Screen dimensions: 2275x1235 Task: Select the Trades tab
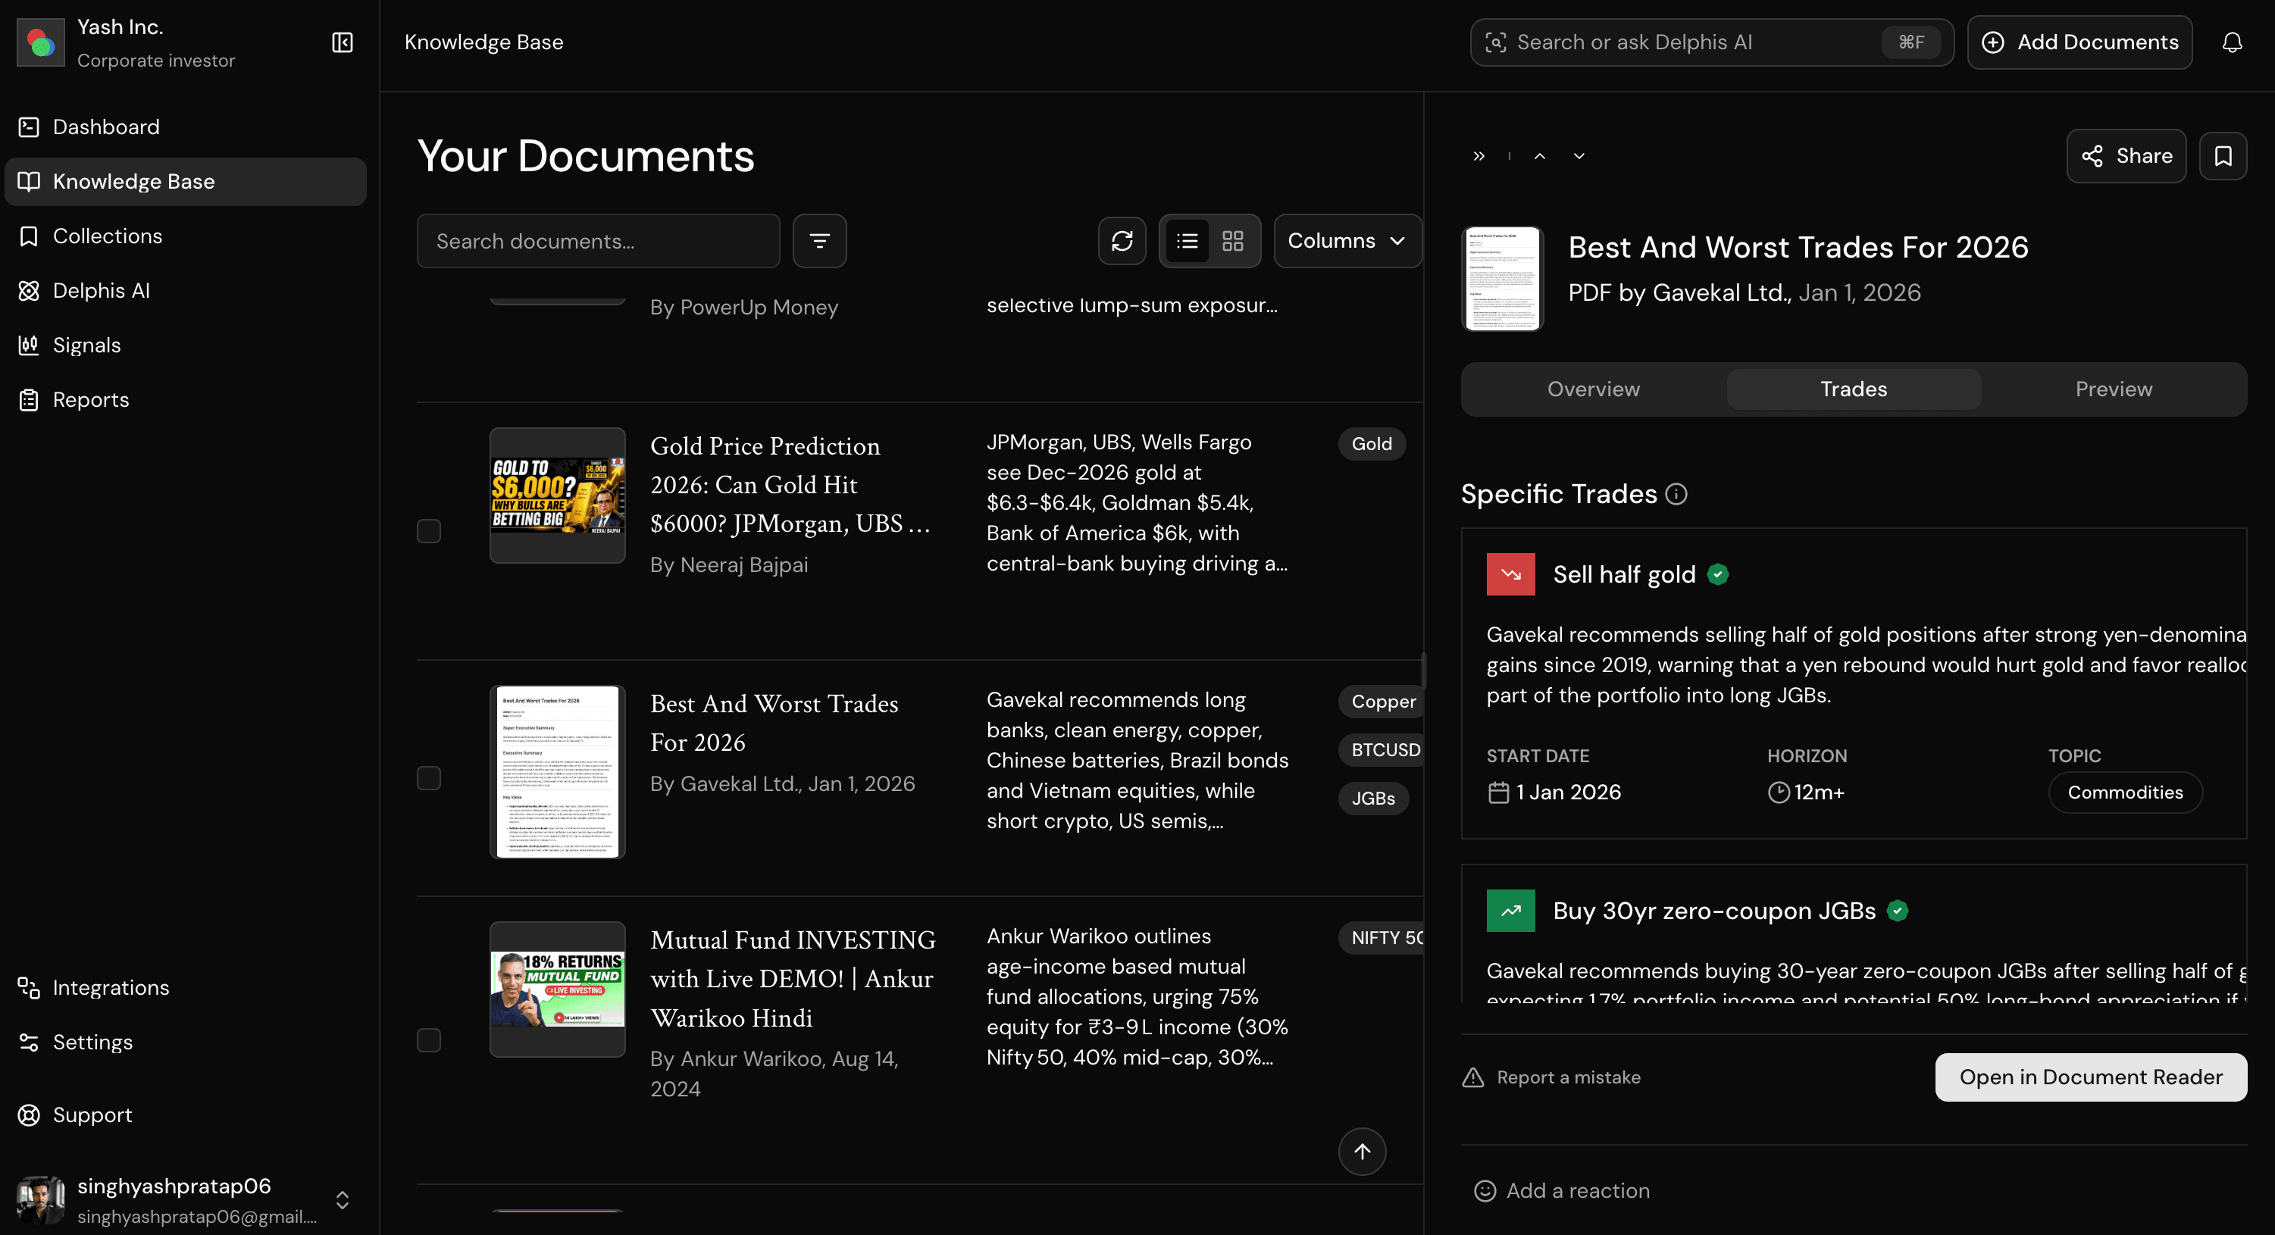[1853, 389]
